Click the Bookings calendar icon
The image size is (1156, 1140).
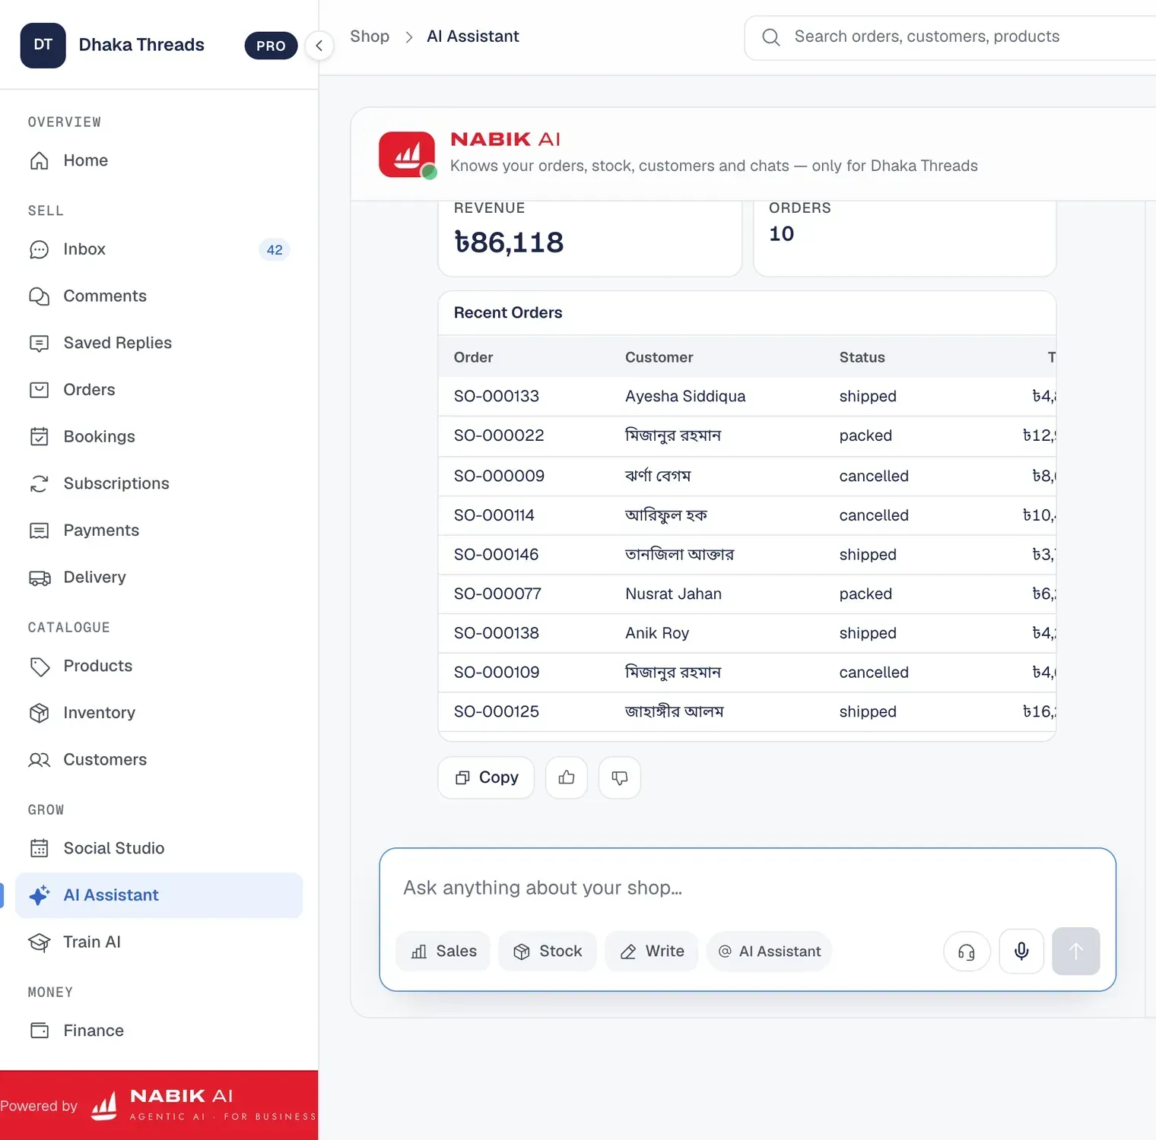coord(39,436)
